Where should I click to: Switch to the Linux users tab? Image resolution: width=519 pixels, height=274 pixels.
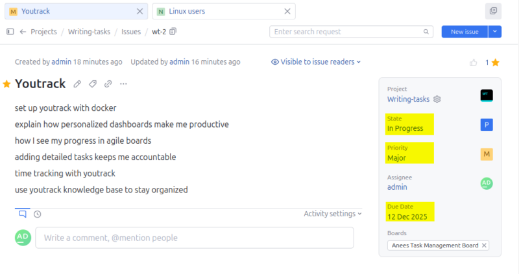click(x=224, y=11)
